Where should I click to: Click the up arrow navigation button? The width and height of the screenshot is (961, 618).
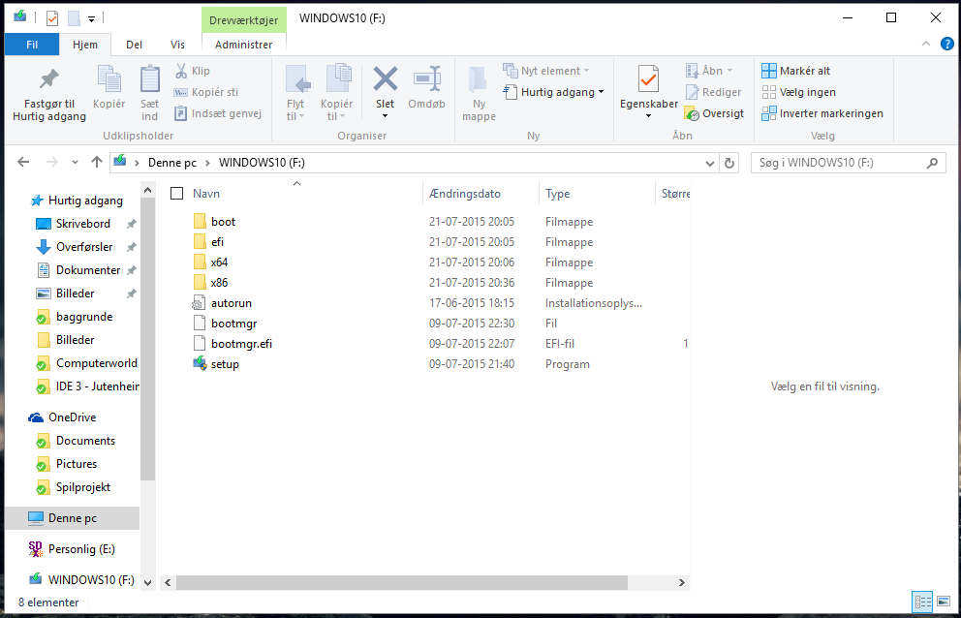[x=96, y=163]
